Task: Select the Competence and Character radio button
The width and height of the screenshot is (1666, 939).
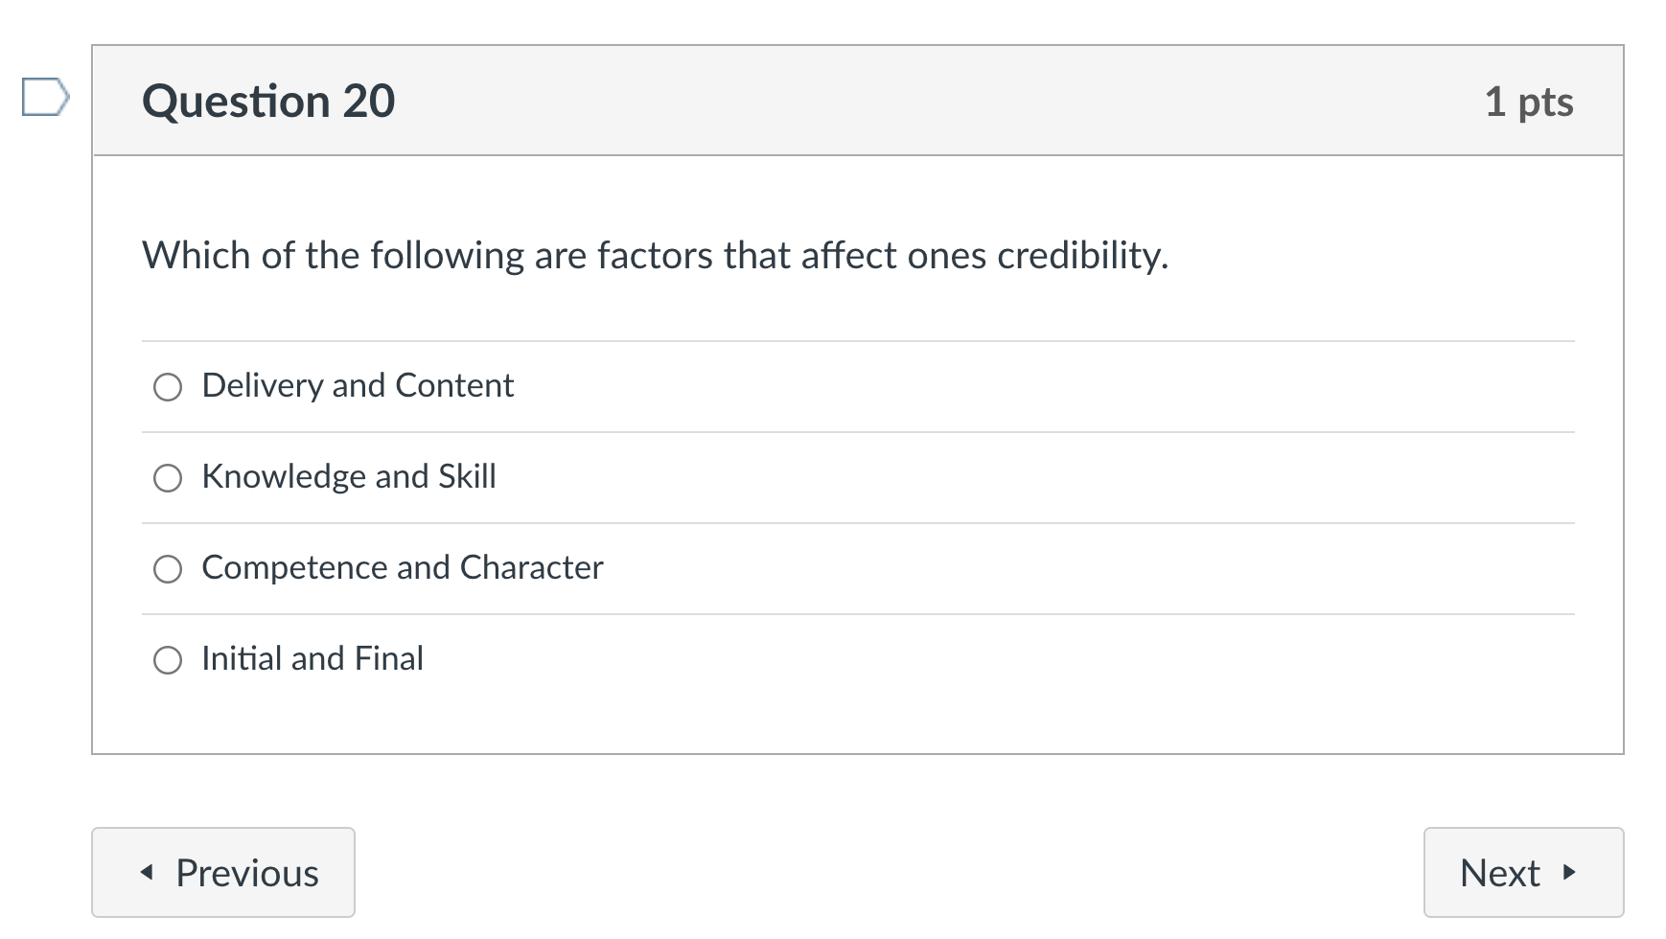Action: coord(168,568)
